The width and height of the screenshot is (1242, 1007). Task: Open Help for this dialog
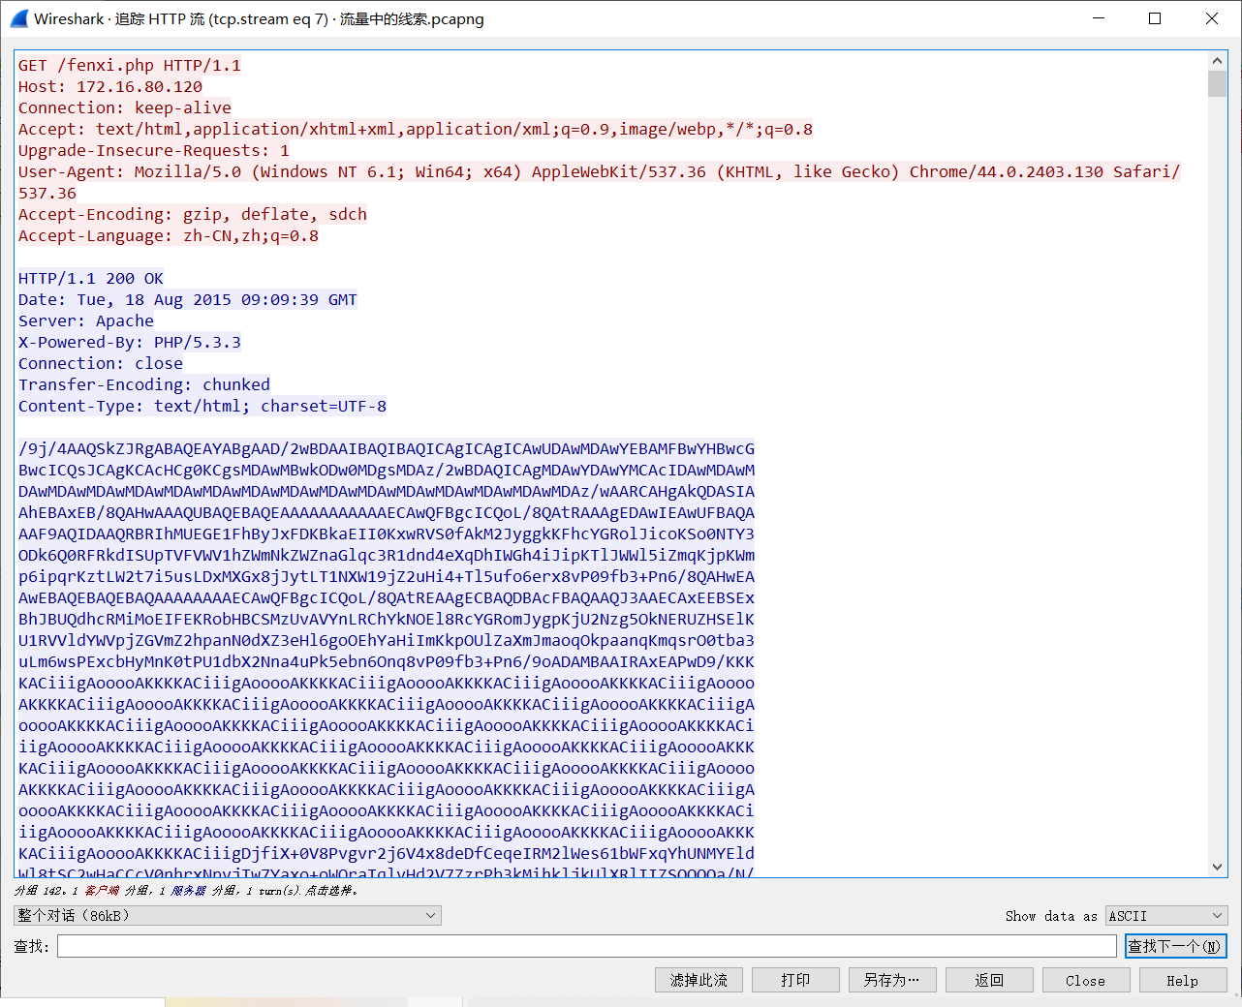click(x=1183, y=980)
